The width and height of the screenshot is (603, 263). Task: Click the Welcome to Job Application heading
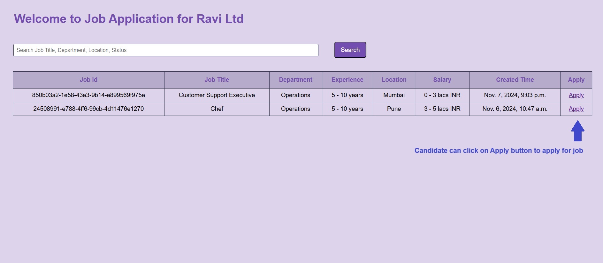pyautogui.click(x=129, y=19)
